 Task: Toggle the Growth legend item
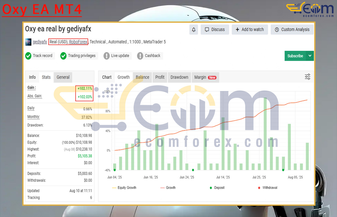tap(168, 188)
